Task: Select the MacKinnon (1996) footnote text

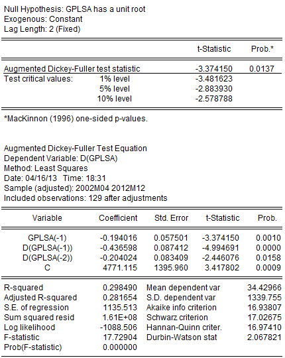Action: tap(76, 119)
